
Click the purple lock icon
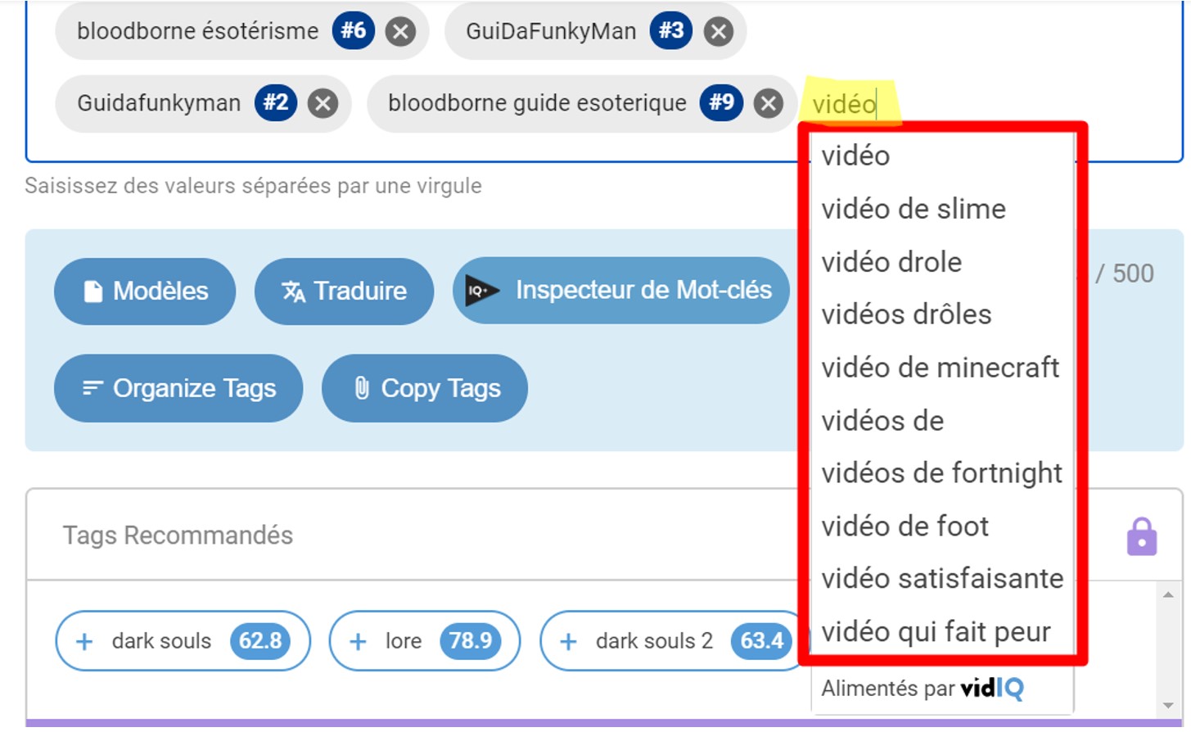(1142, 536)
